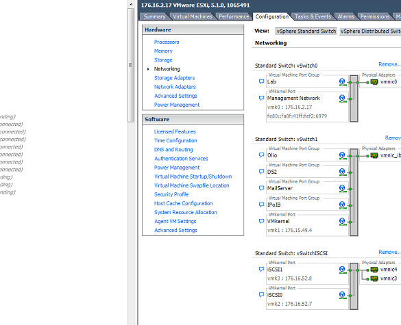Image resolution: width=401 pixels, height=325 pixels.
Task: Click the globe network icon in iSCSI1 row
Action: click(343, 270)
